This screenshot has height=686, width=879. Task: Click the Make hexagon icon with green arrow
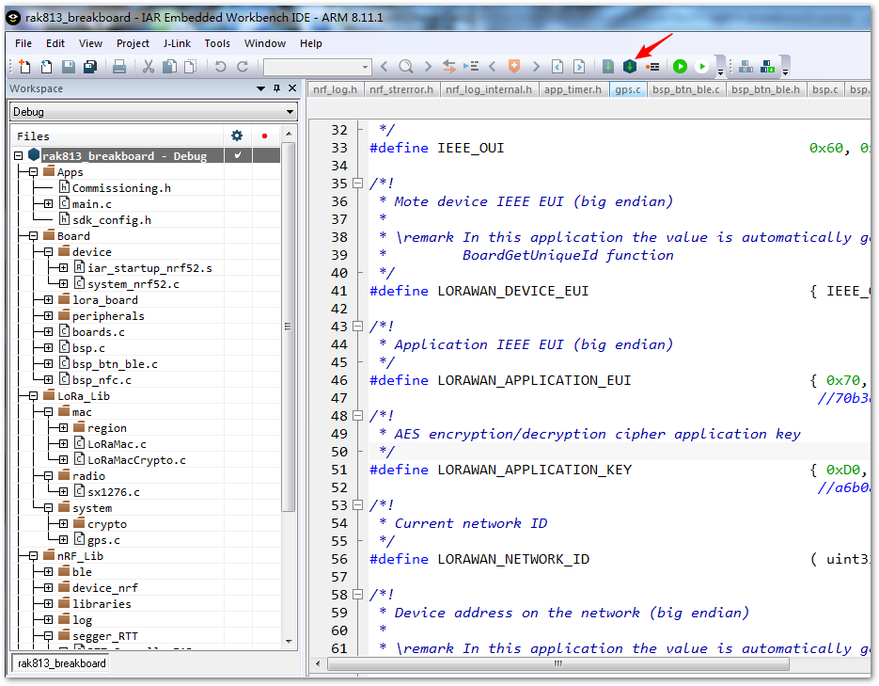[630, 67]
